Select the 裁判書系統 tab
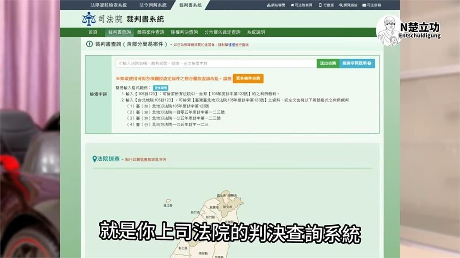This screenshot has width=460, height=258. click(x=190, y=5)
